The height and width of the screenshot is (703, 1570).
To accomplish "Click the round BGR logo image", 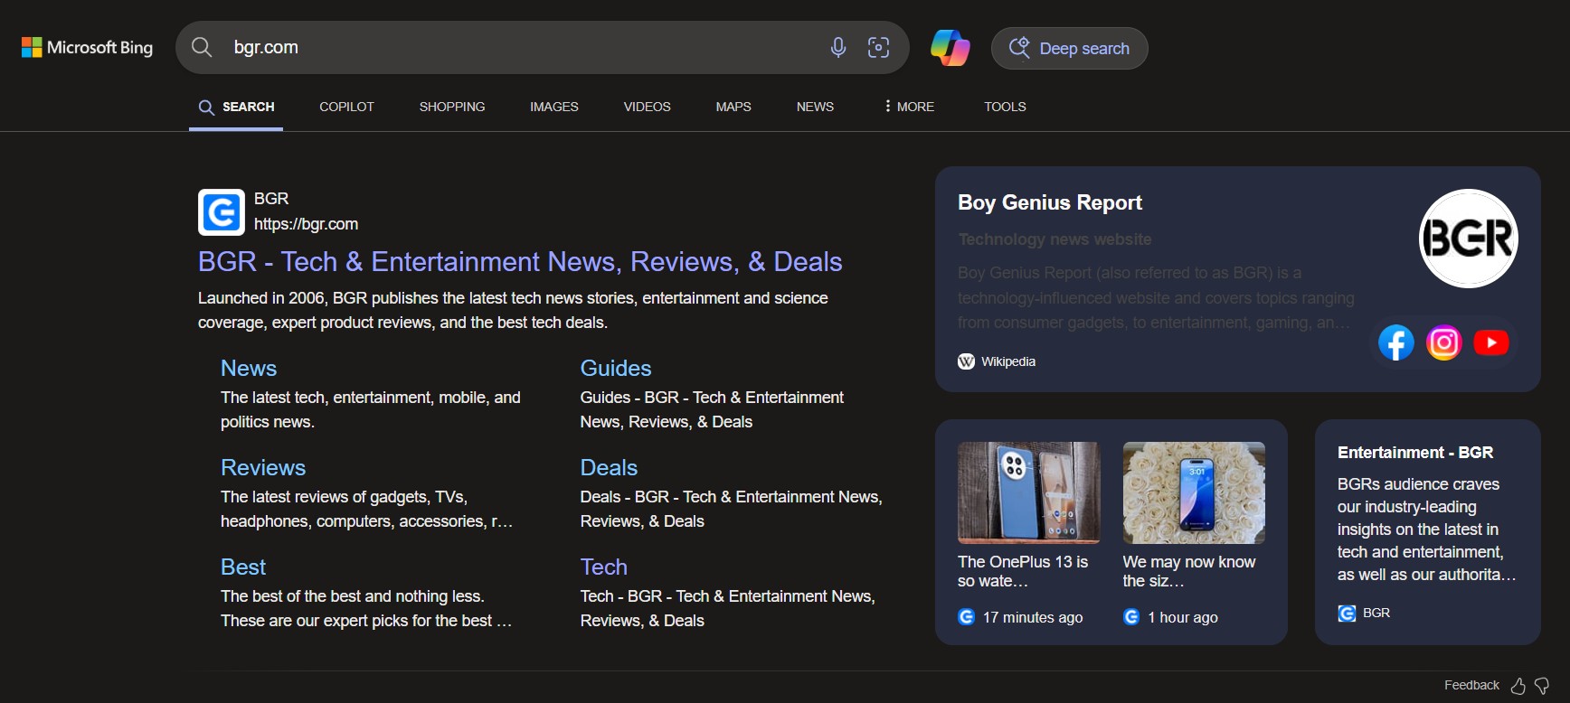I will click(1469, 239).
